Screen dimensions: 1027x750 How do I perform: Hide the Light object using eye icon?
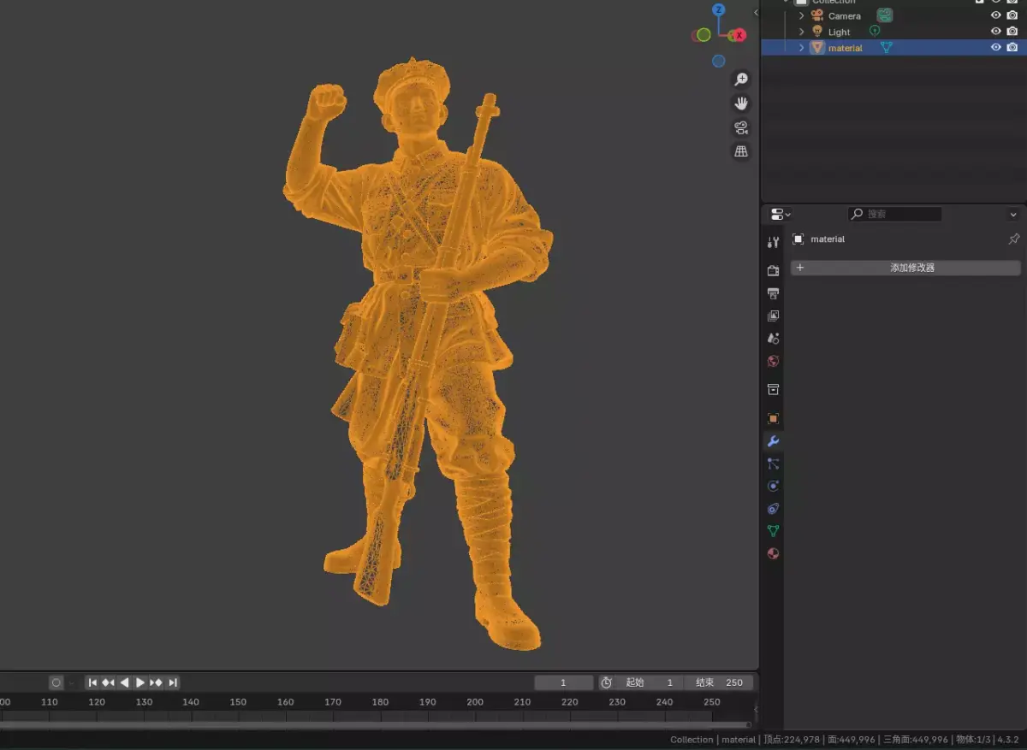[995, 32]
